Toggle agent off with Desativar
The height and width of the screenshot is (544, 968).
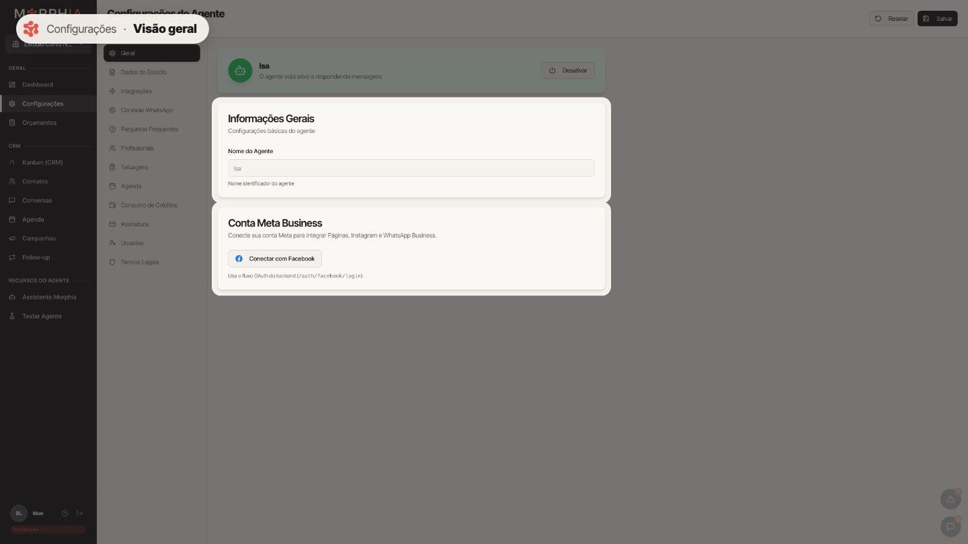(568, 71)
